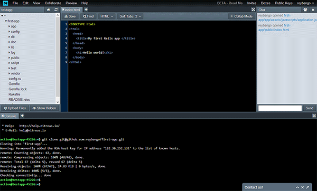Viewport: 317px width, 191px height.
Task: Show chat collaborators icon
Action: click(305, 9)
